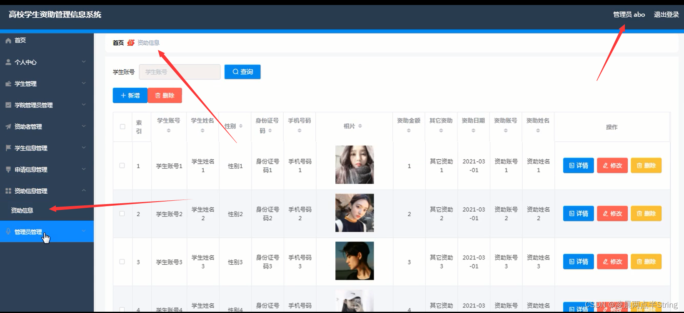The width and height of the screenshot is (684, 313).
Task: Expand the 学生信息管理 menu chevron
Action: (x=84, y=148)
